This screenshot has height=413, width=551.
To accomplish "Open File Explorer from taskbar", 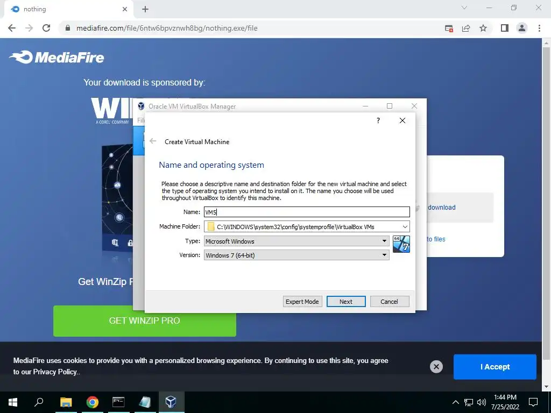I will pyautogui.click(x=66, y=402).
